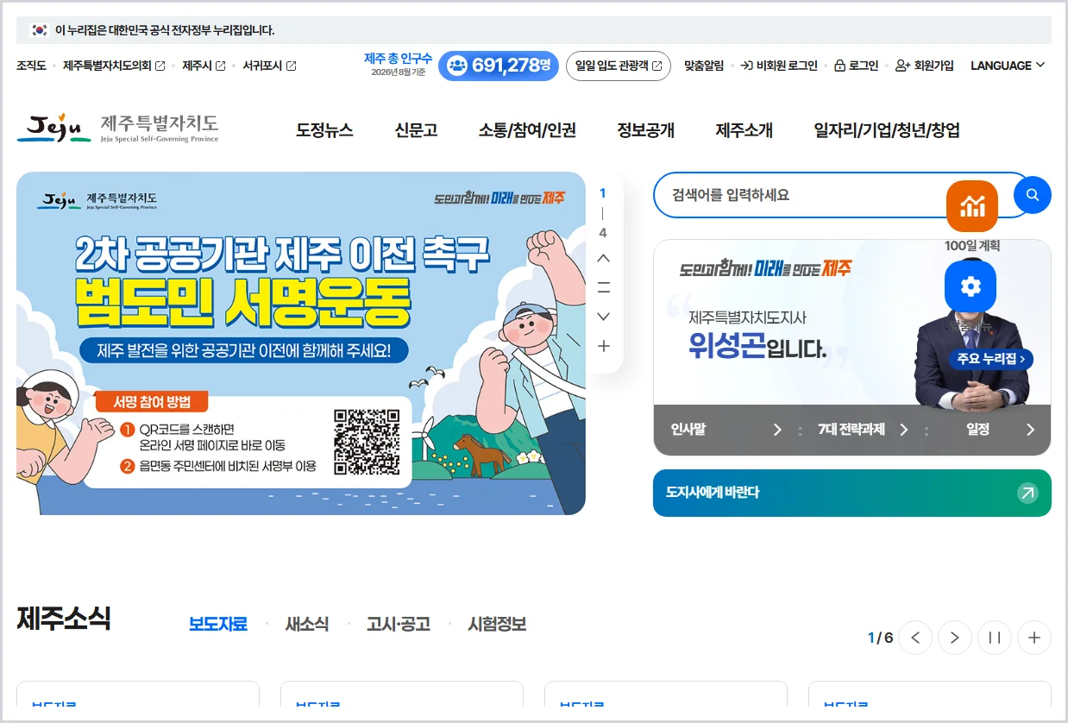Click the blue gear settings icon
Viewport: 1068px width, 723px height.
coord(971,286)
